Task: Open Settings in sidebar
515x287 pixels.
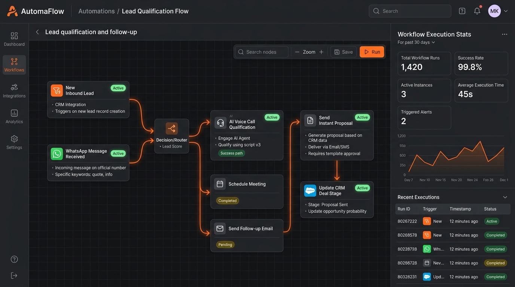Action: [x=14, y=142]
